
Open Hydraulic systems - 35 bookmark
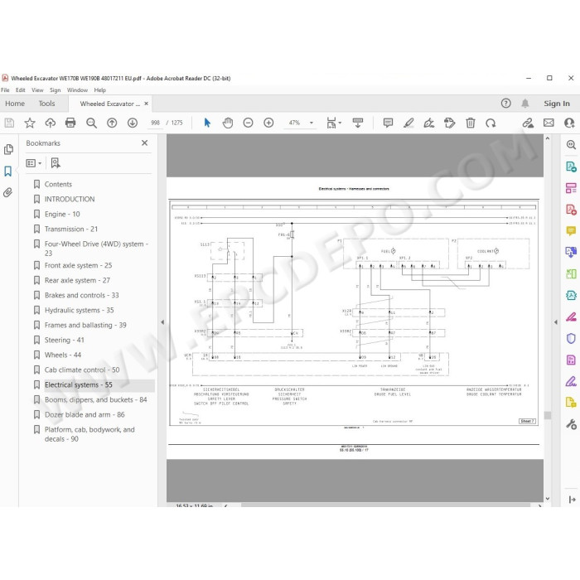[x=80, y=310]
